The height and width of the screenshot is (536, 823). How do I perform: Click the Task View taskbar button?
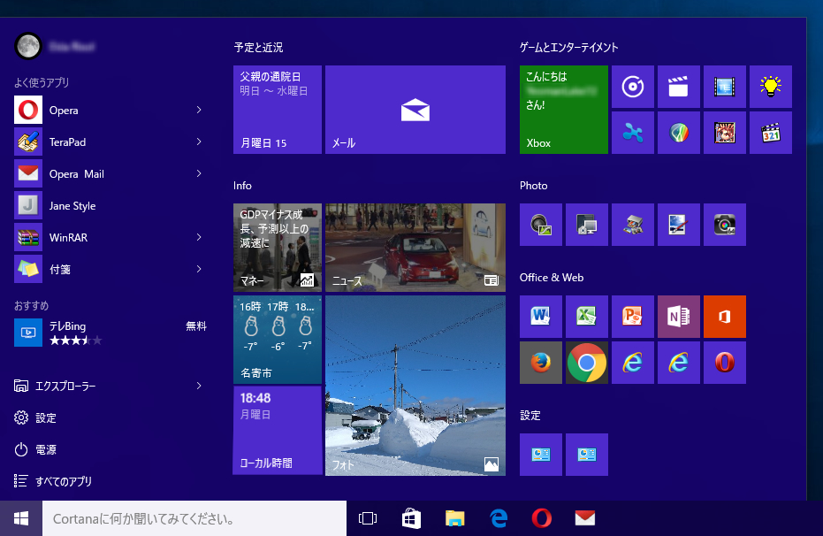click(x=368, y=518)
